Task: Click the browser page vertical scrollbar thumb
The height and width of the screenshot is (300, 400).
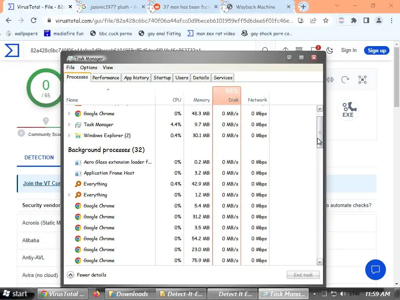Action: click(x=397, y=77)
